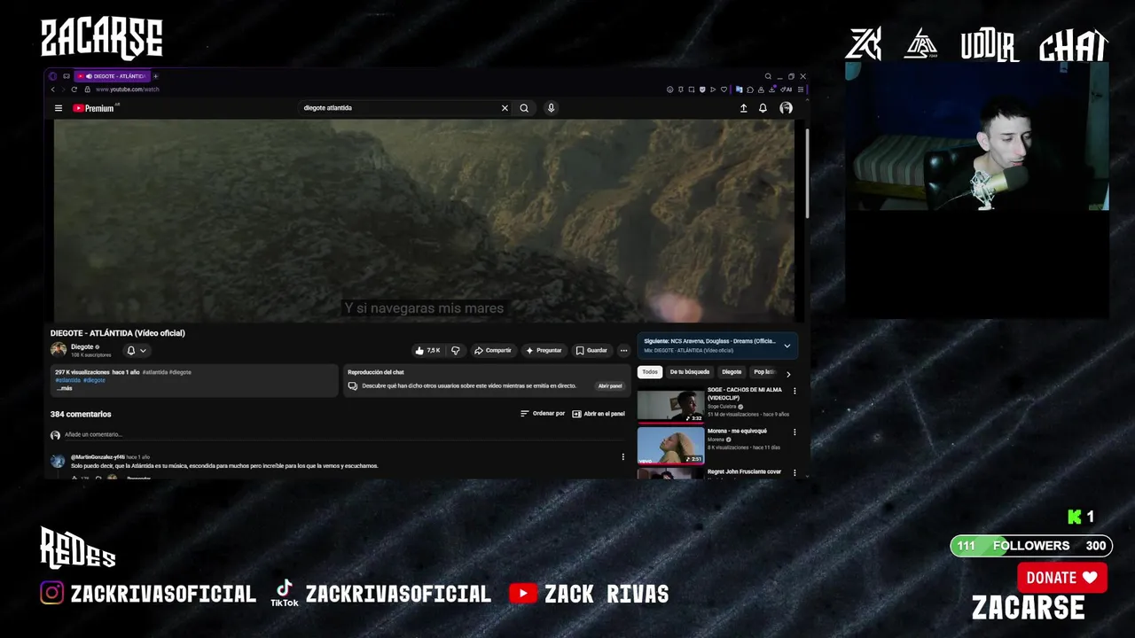
Task: Select the De tu búsqueda chip
Action: pos(690,372)
